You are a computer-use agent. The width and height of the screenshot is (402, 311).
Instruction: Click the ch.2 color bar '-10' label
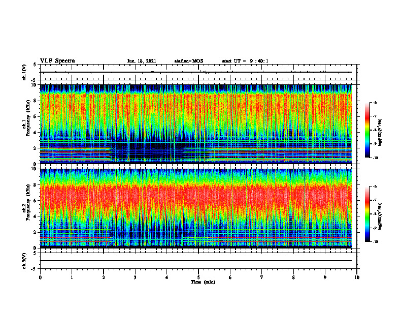coord(375,241)
